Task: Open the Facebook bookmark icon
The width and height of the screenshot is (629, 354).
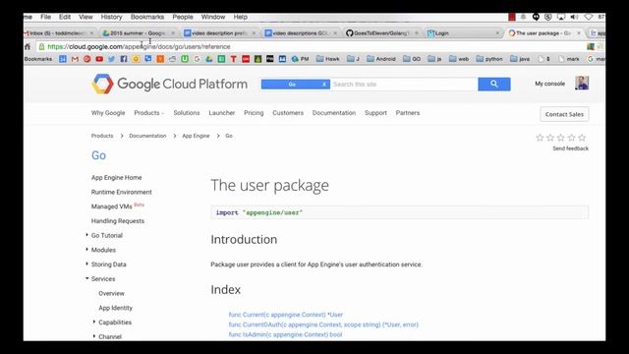Action: coord(124,59)
